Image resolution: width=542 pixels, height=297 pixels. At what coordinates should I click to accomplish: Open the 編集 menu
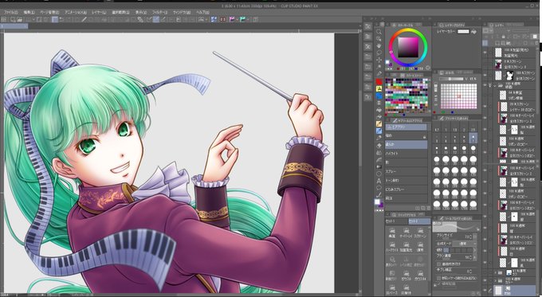click(x=29, y=12)
